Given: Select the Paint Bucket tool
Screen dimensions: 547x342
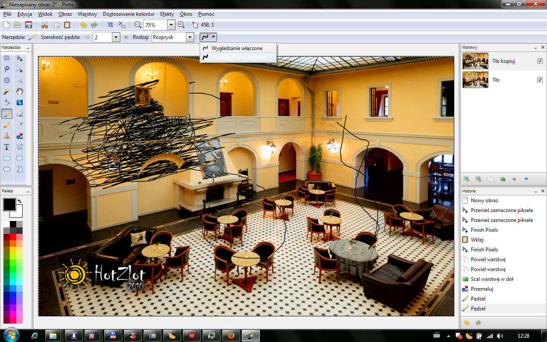Looking at the screenshot, I should (7, 103).
